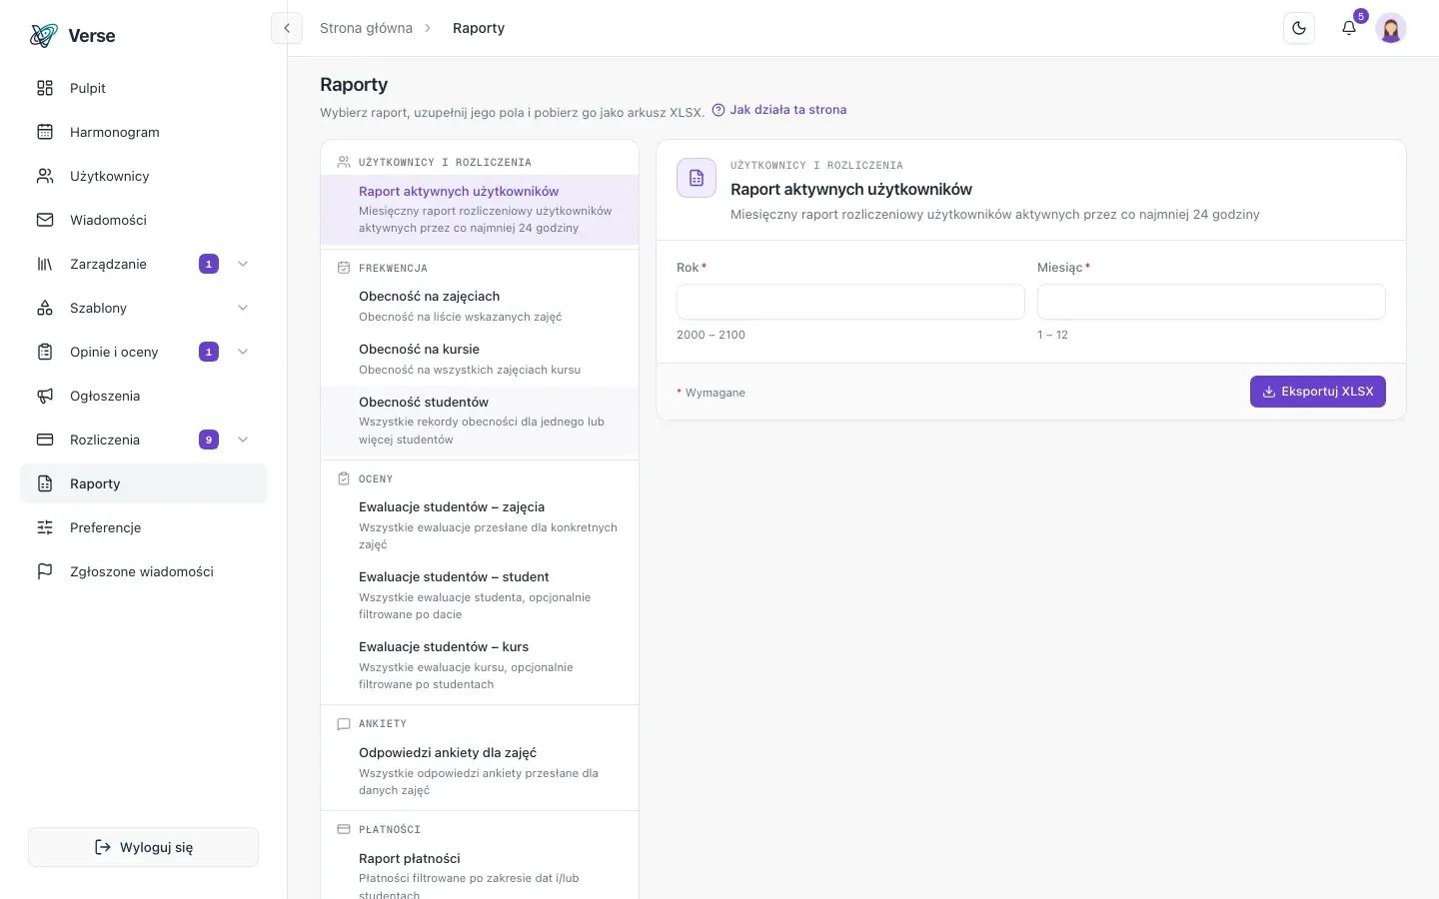Toggle dark mode with moon icon

coord(1299,28)
